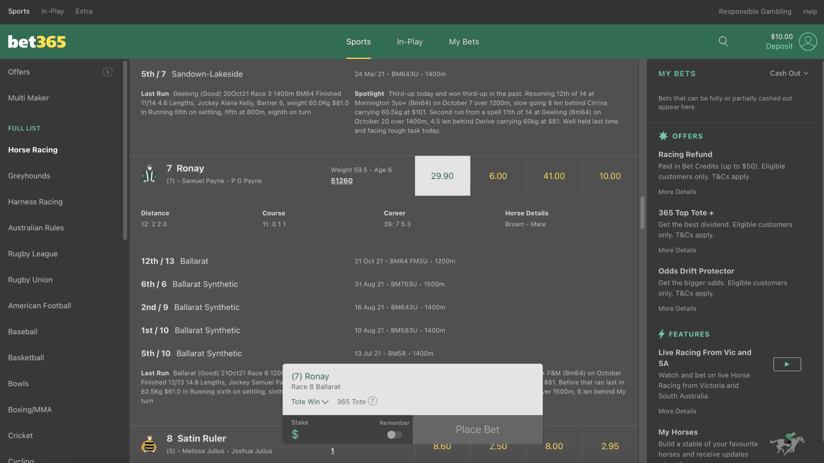Click the main content vertical scrollbar

[642, 213]
